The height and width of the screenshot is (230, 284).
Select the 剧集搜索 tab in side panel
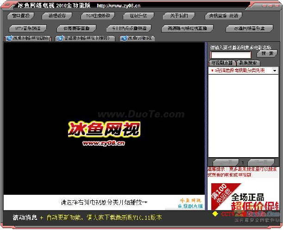click(248, 63)
